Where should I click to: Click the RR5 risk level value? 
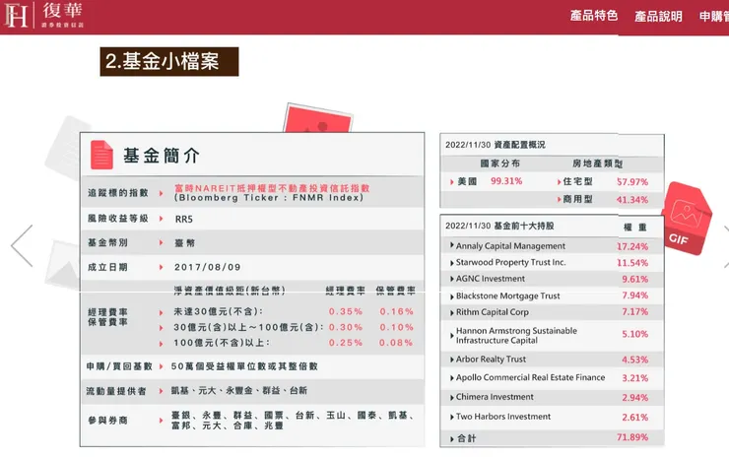(184, 219)
